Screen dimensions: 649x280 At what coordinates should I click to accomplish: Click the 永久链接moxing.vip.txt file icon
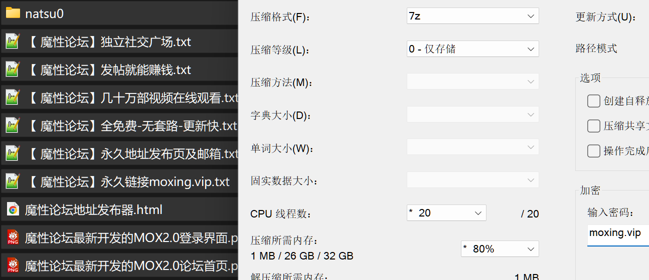13,181
